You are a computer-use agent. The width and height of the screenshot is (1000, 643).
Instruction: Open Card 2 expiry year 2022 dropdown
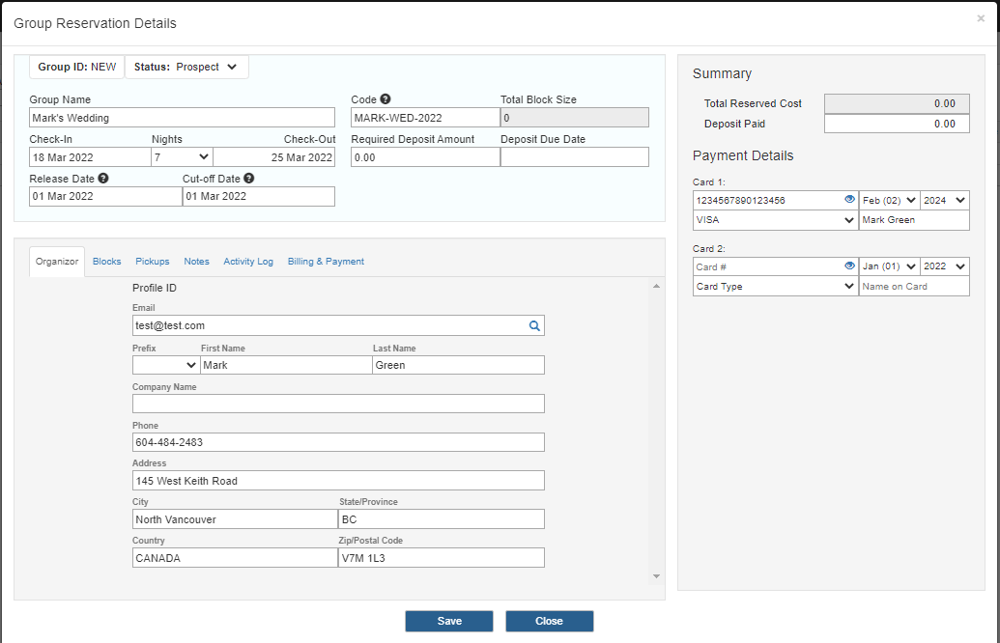[x=945, y=266]
